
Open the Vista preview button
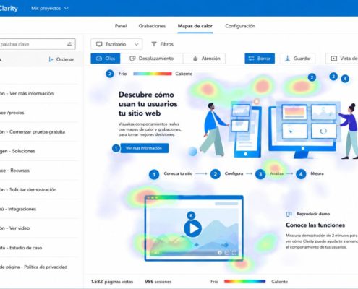[342, 59]
